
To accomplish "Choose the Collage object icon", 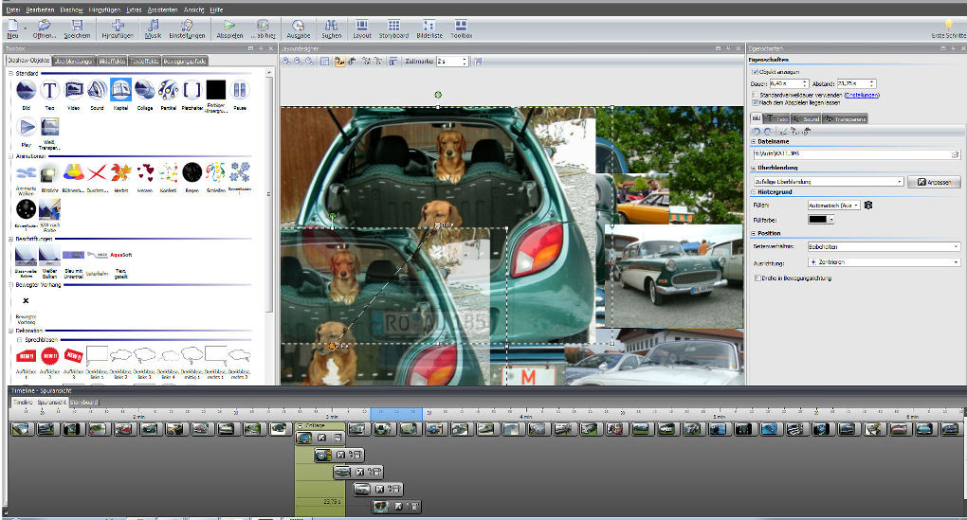I will point(145,91).
